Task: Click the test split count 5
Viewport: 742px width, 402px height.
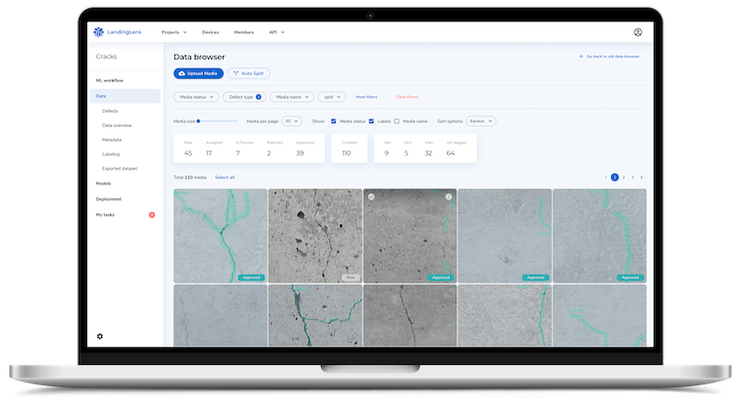Action: (x=406, y=153)
